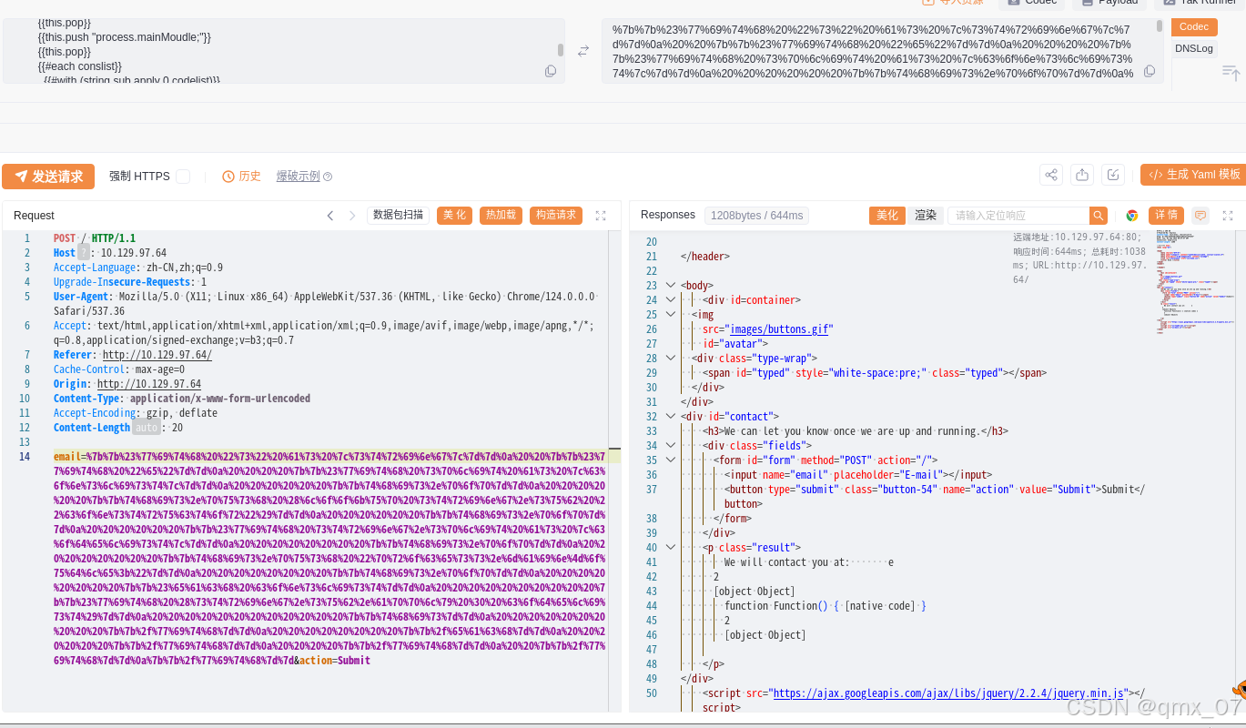Click help icon next to 爆破示例
This screenshot has width=1246, height=728.
(x=328, y=177)
